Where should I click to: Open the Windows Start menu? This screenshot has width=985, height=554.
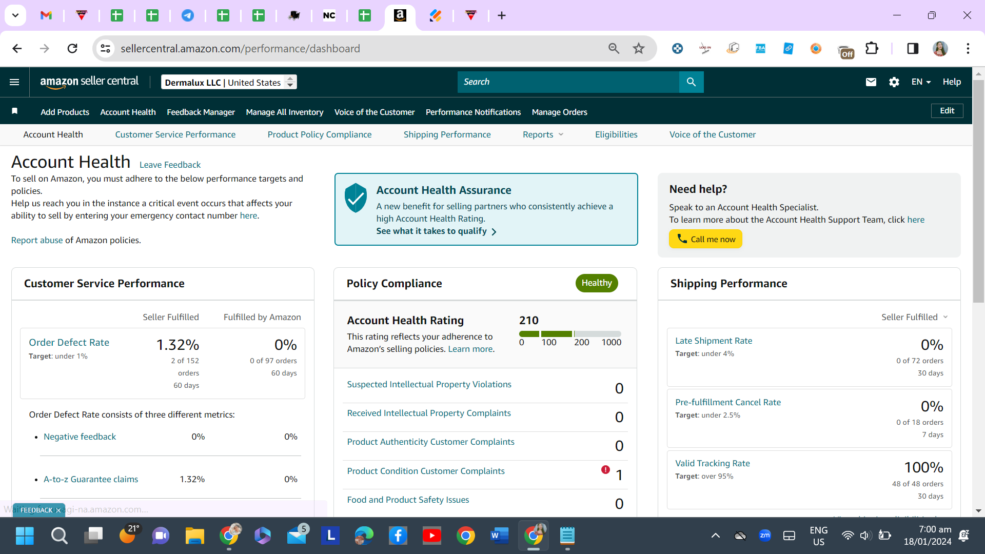(x=25, y=536)
